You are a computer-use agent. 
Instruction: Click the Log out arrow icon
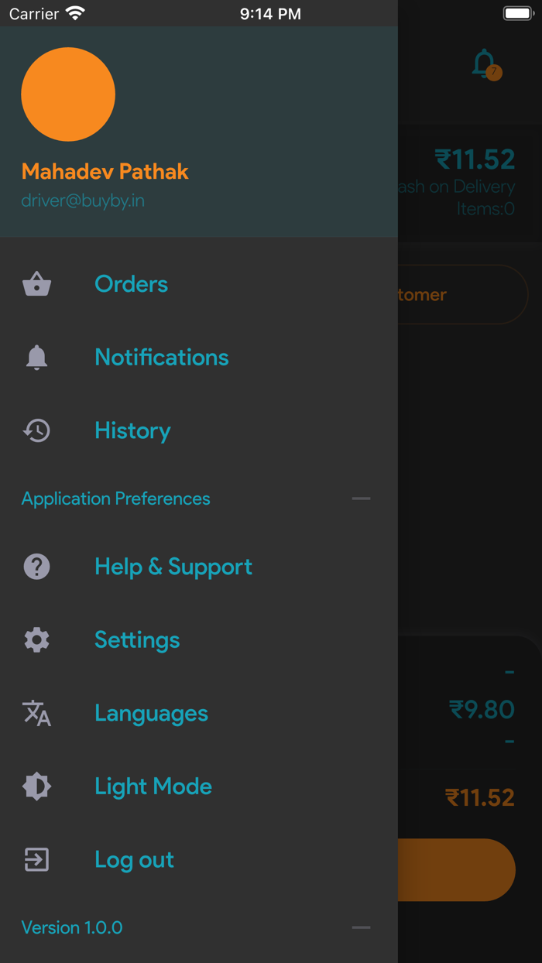coord(36,859)
